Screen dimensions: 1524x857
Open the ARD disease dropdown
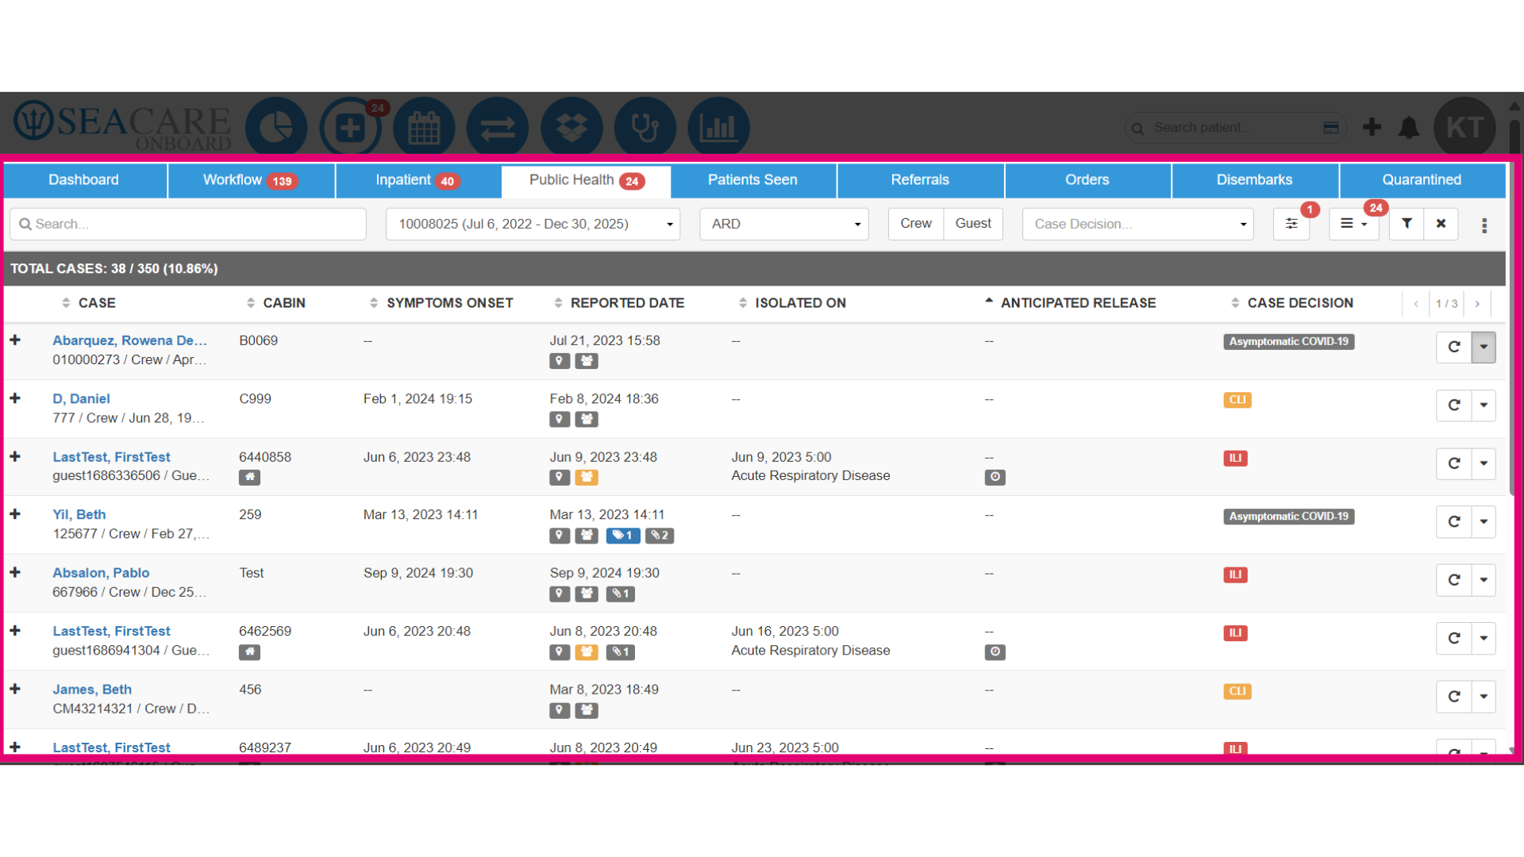click(x=784, y=224)
